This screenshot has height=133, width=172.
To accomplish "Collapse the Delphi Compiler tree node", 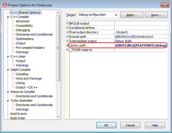I will [8, 70].
